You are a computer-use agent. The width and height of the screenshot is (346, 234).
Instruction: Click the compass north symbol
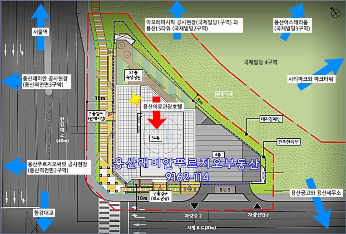[336, 12]
